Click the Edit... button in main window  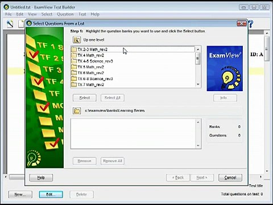click(51, 195)
